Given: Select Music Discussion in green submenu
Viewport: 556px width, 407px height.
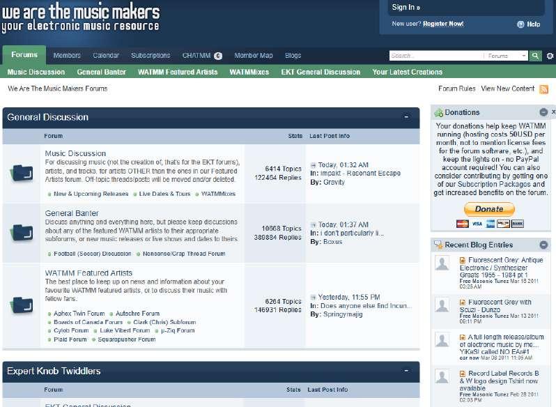Looking at the screenshot, I should 36,72.
